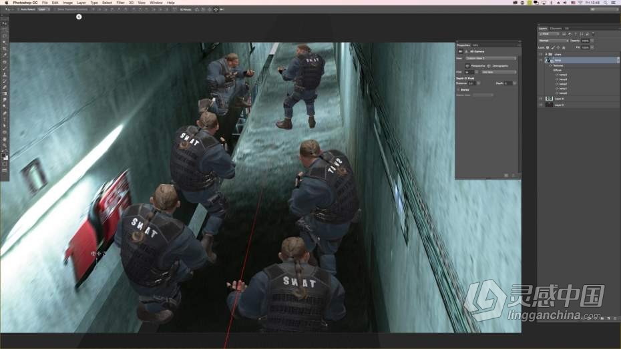Screen dimensions: 621x349
Task: Enable the Stereo checkbox in Properties
Action: pyautogui.click(x=459, y=90)
